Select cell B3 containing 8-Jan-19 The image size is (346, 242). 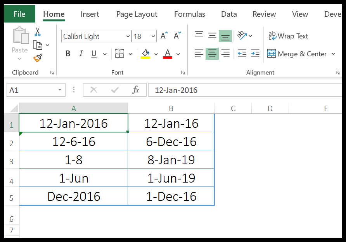171,159
